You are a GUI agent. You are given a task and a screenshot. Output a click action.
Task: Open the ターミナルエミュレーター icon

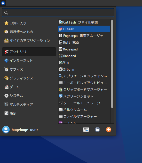(x=61, y=103)
